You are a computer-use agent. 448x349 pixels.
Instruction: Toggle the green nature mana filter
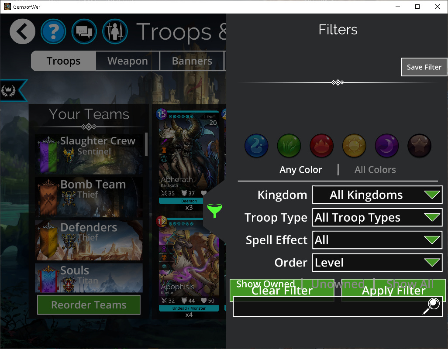click(x=289, y=146)
